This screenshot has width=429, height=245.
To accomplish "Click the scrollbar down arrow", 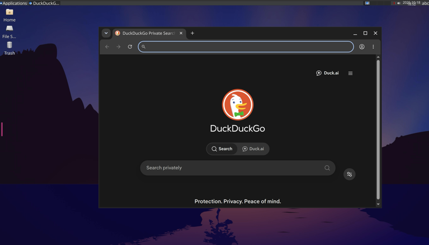I will coord(378,204).
